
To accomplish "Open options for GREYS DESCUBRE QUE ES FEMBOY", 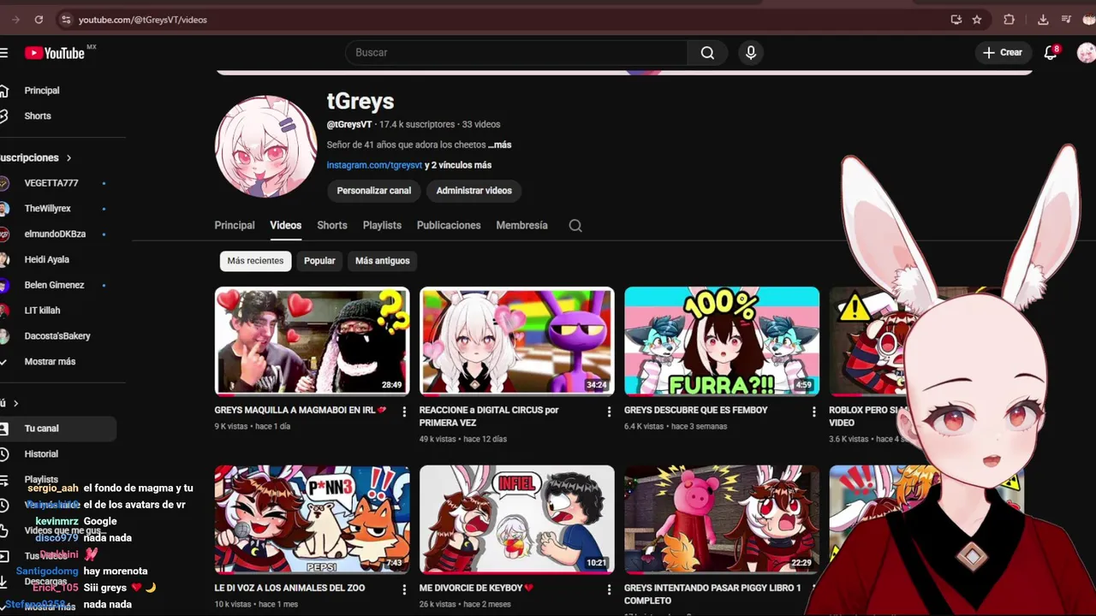I will pyautogui.click(x=813, y=412).
